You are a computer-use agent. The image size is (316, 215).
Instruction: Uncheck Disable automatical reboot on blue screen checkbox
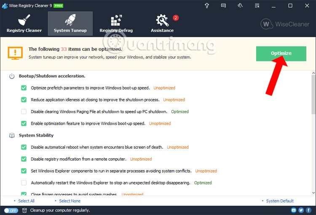[24, 147]
